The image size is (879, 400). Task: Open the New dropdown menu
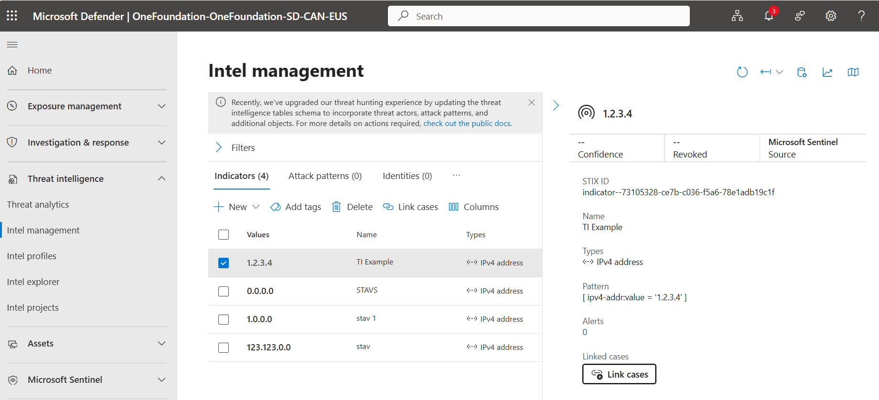[x=236, y=207]
